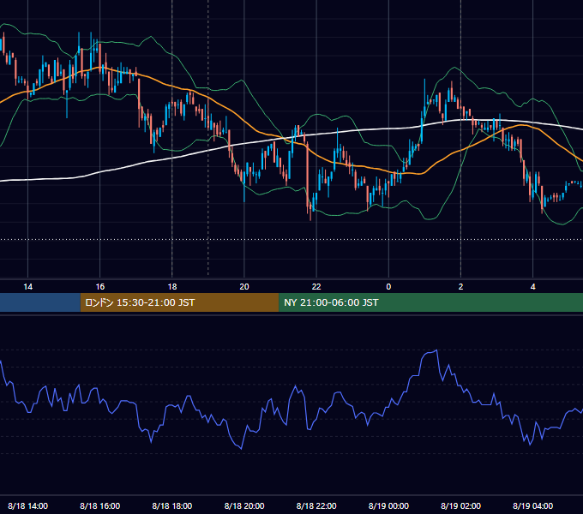Click the long red candle near hour 22
583x514 pixels.
(x=308, y=178)
